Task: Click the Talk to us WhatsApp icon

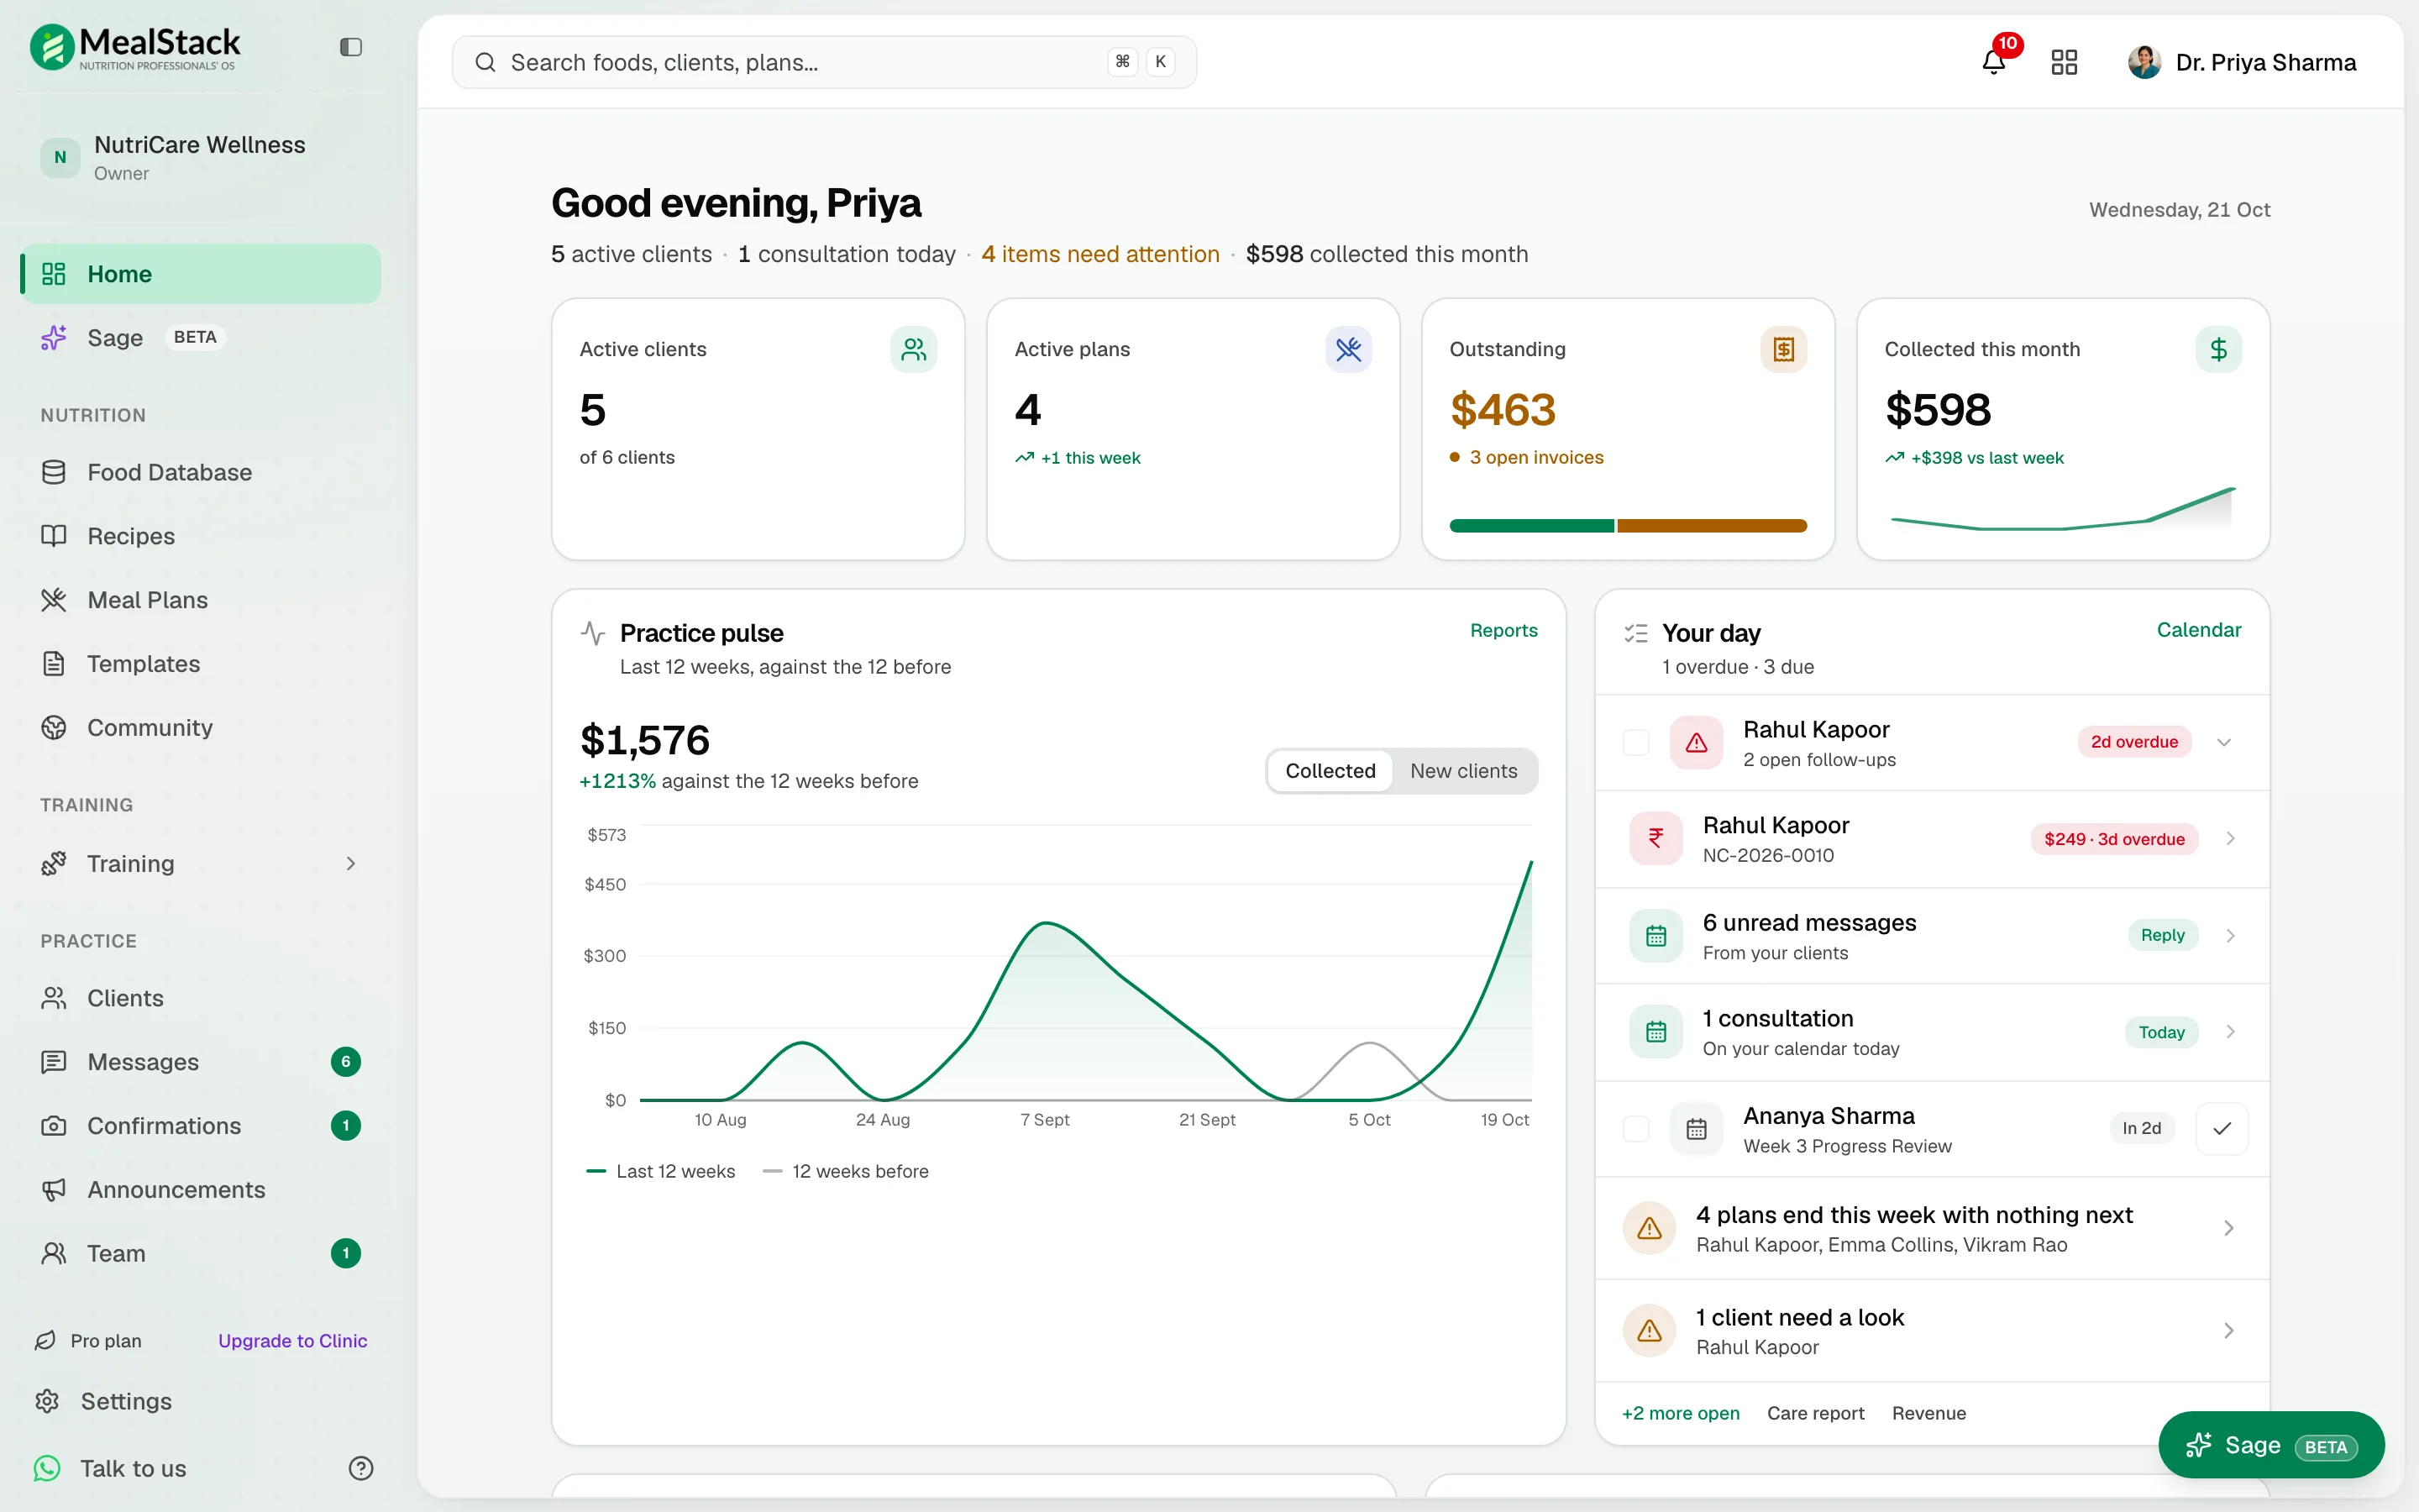Action: click(x=47, y=1468)
